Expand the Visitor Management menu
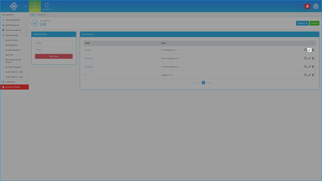The image size is (322, 181). pos(14,20)
